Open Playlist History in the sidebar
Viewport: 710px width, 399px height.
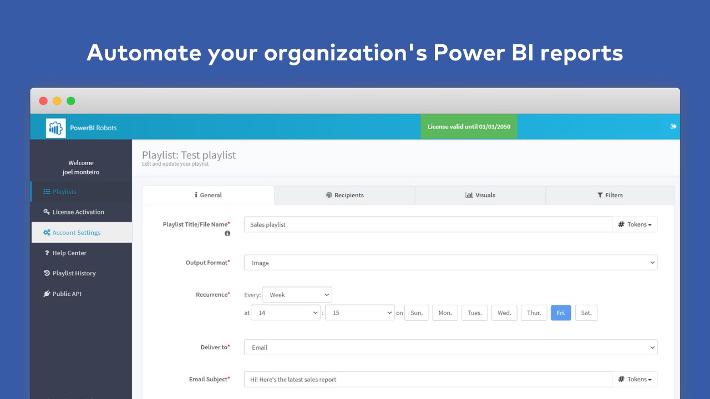tap(82, 273)
